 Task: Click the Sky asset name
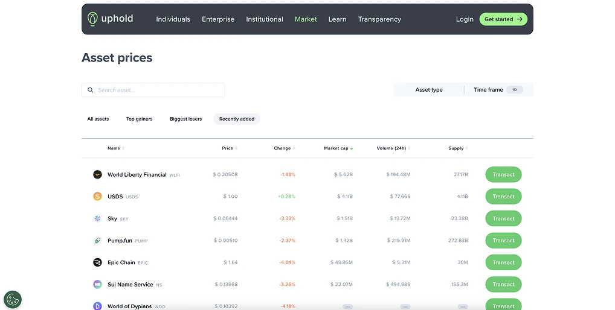pyautogui.click(x=112, y=218)
